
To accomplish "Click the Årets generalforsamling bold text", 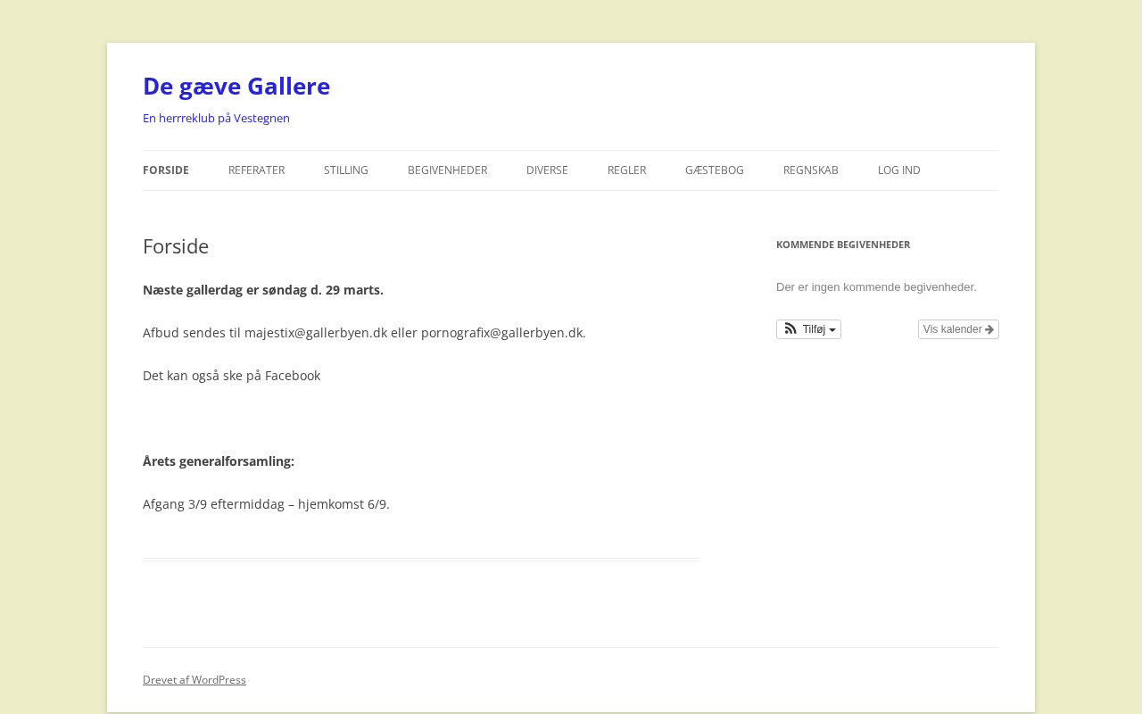I will click(x=219, y=461).
